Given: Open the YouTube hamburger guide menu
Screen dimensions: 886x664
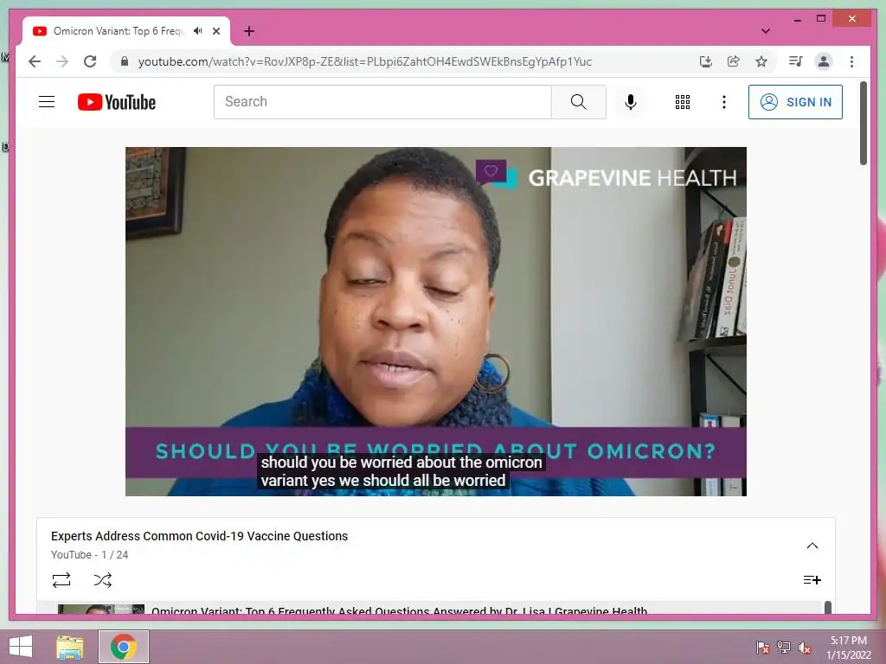Looking at the screenshot, I should tap(47, 102).
